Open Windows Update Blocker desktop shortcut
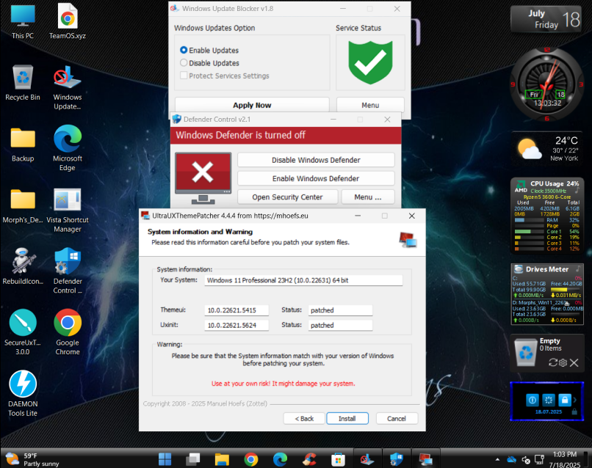The height and width of the screenshot is (468, 592). (68, 87)
